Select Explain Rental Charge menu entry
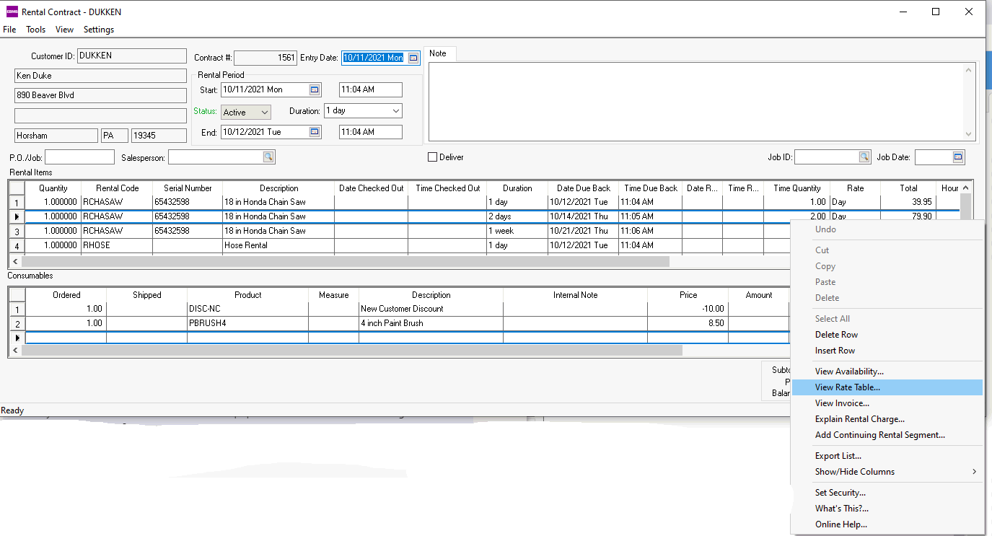Image resolution: width=992 pixels, height=536 pixels. click(859, 419)
